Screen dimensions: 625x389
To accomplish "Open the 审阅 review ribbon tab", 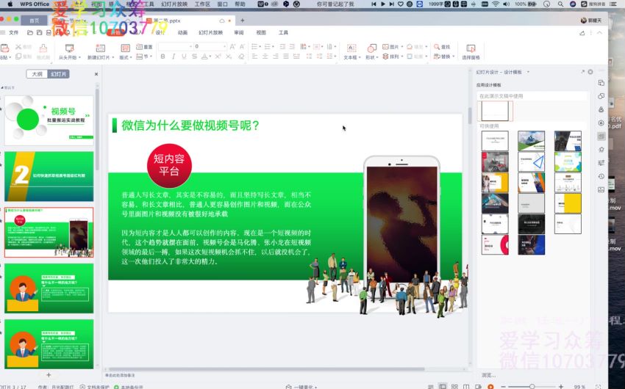I will pos(239,32).
